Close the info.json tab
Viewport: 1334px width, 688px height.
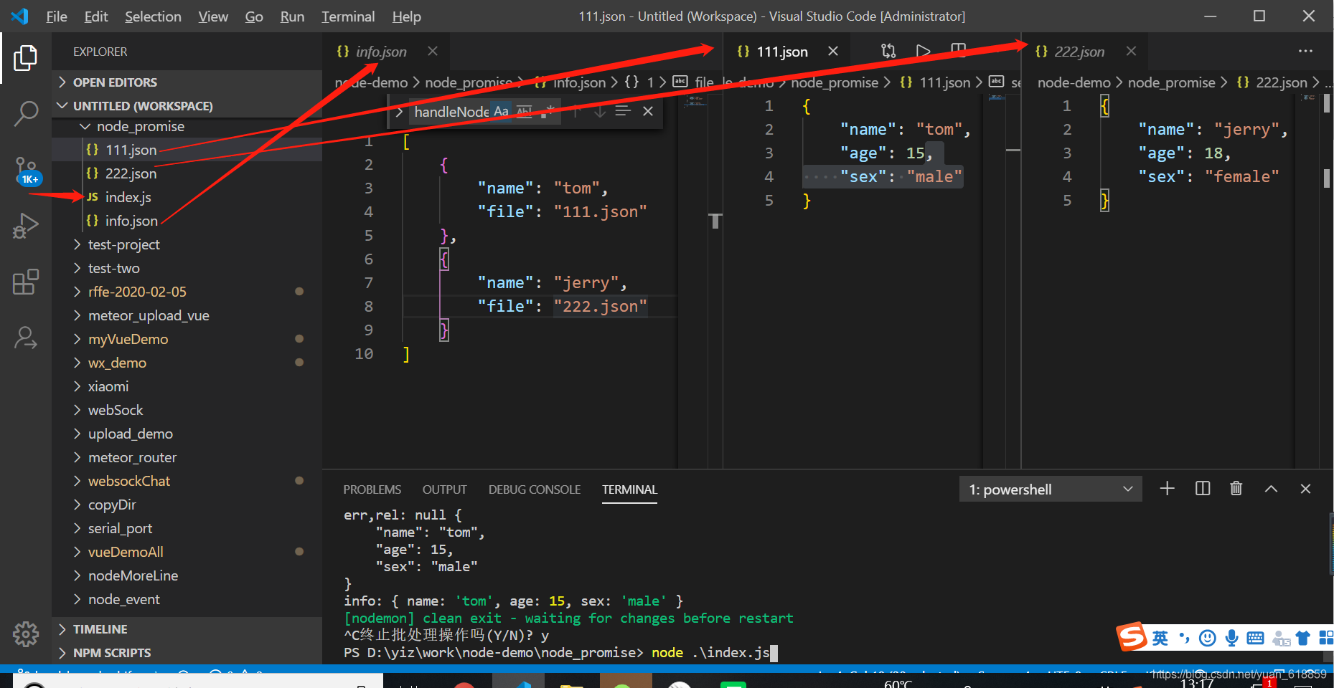coord(433,51)
